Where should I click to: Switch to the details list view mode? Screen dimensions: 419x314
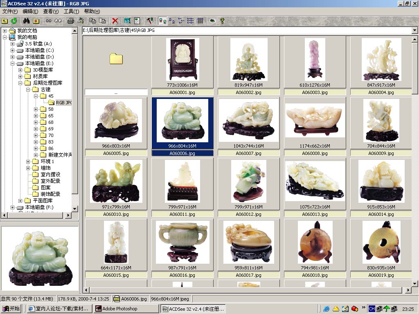(200, 20)
